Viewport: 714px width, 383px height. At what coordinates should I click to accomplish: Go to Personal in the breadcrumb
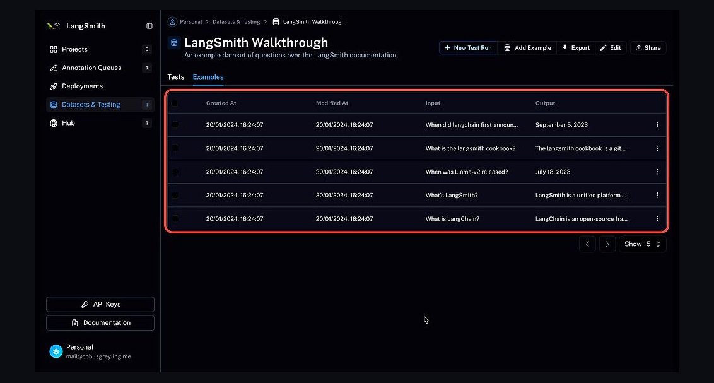pos(190,22)
